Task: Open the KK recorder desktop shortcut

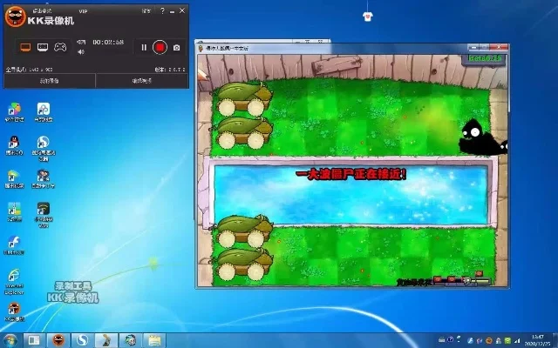Action: (14, 311)
